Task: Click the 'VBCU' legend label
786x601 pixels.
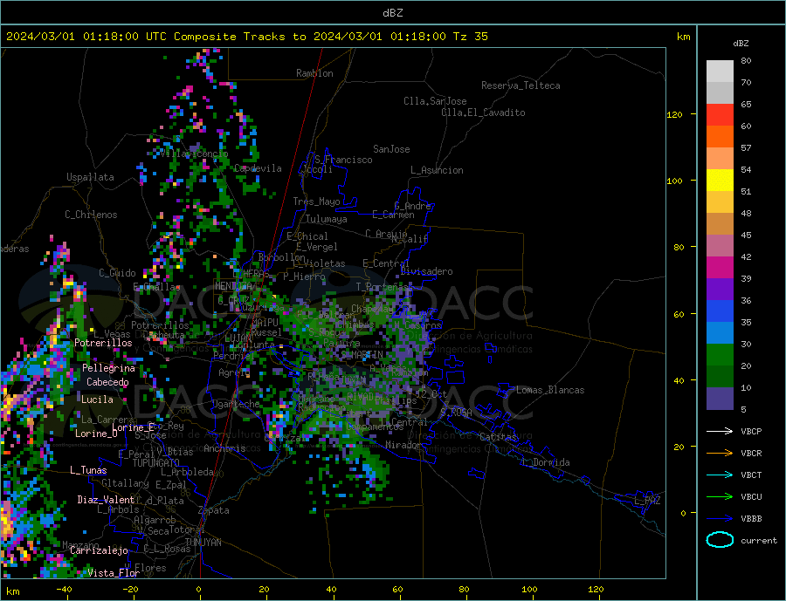Action: [x=751, y=497]
